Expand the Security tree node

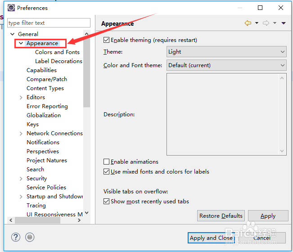[21, 179]
